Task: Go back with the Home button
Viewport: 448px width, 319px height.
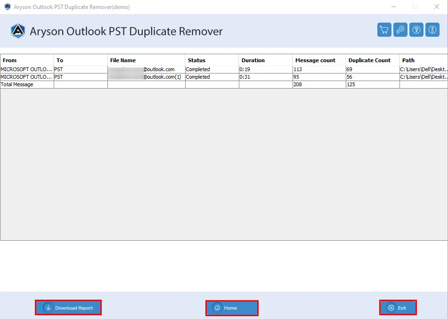Action: click(232, 308)
